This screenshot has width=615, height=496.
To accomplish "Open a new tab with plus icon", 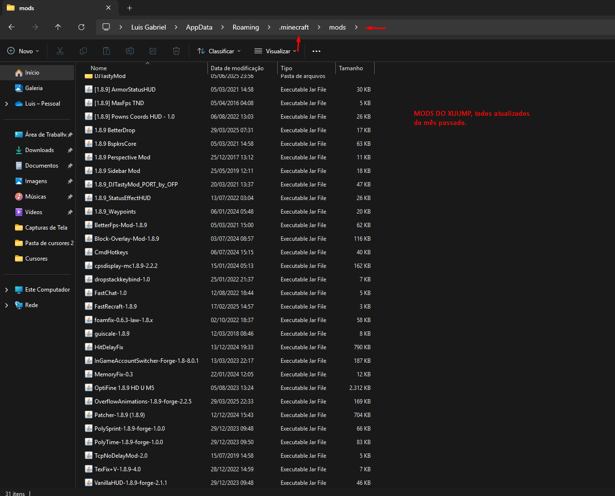I will tap(129, 8).
